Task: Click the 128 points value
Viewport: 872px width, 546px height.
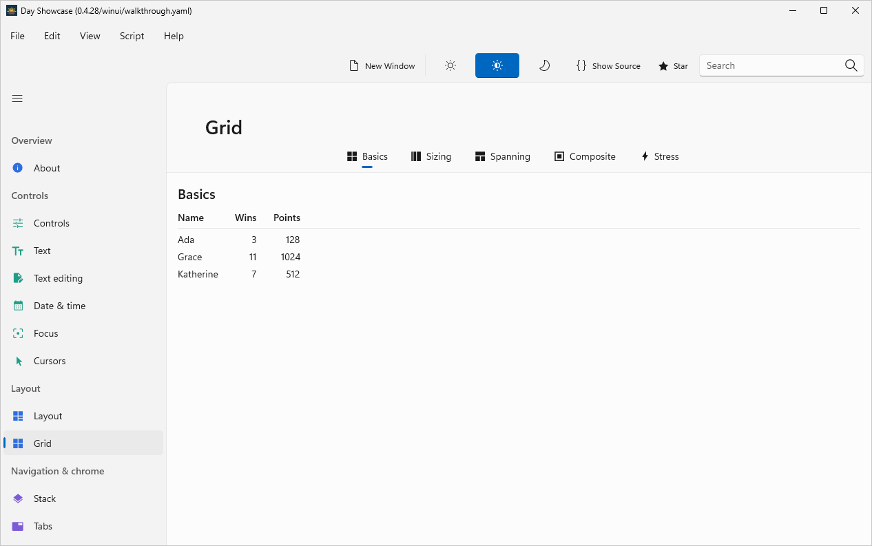Action: pos(292,240)
